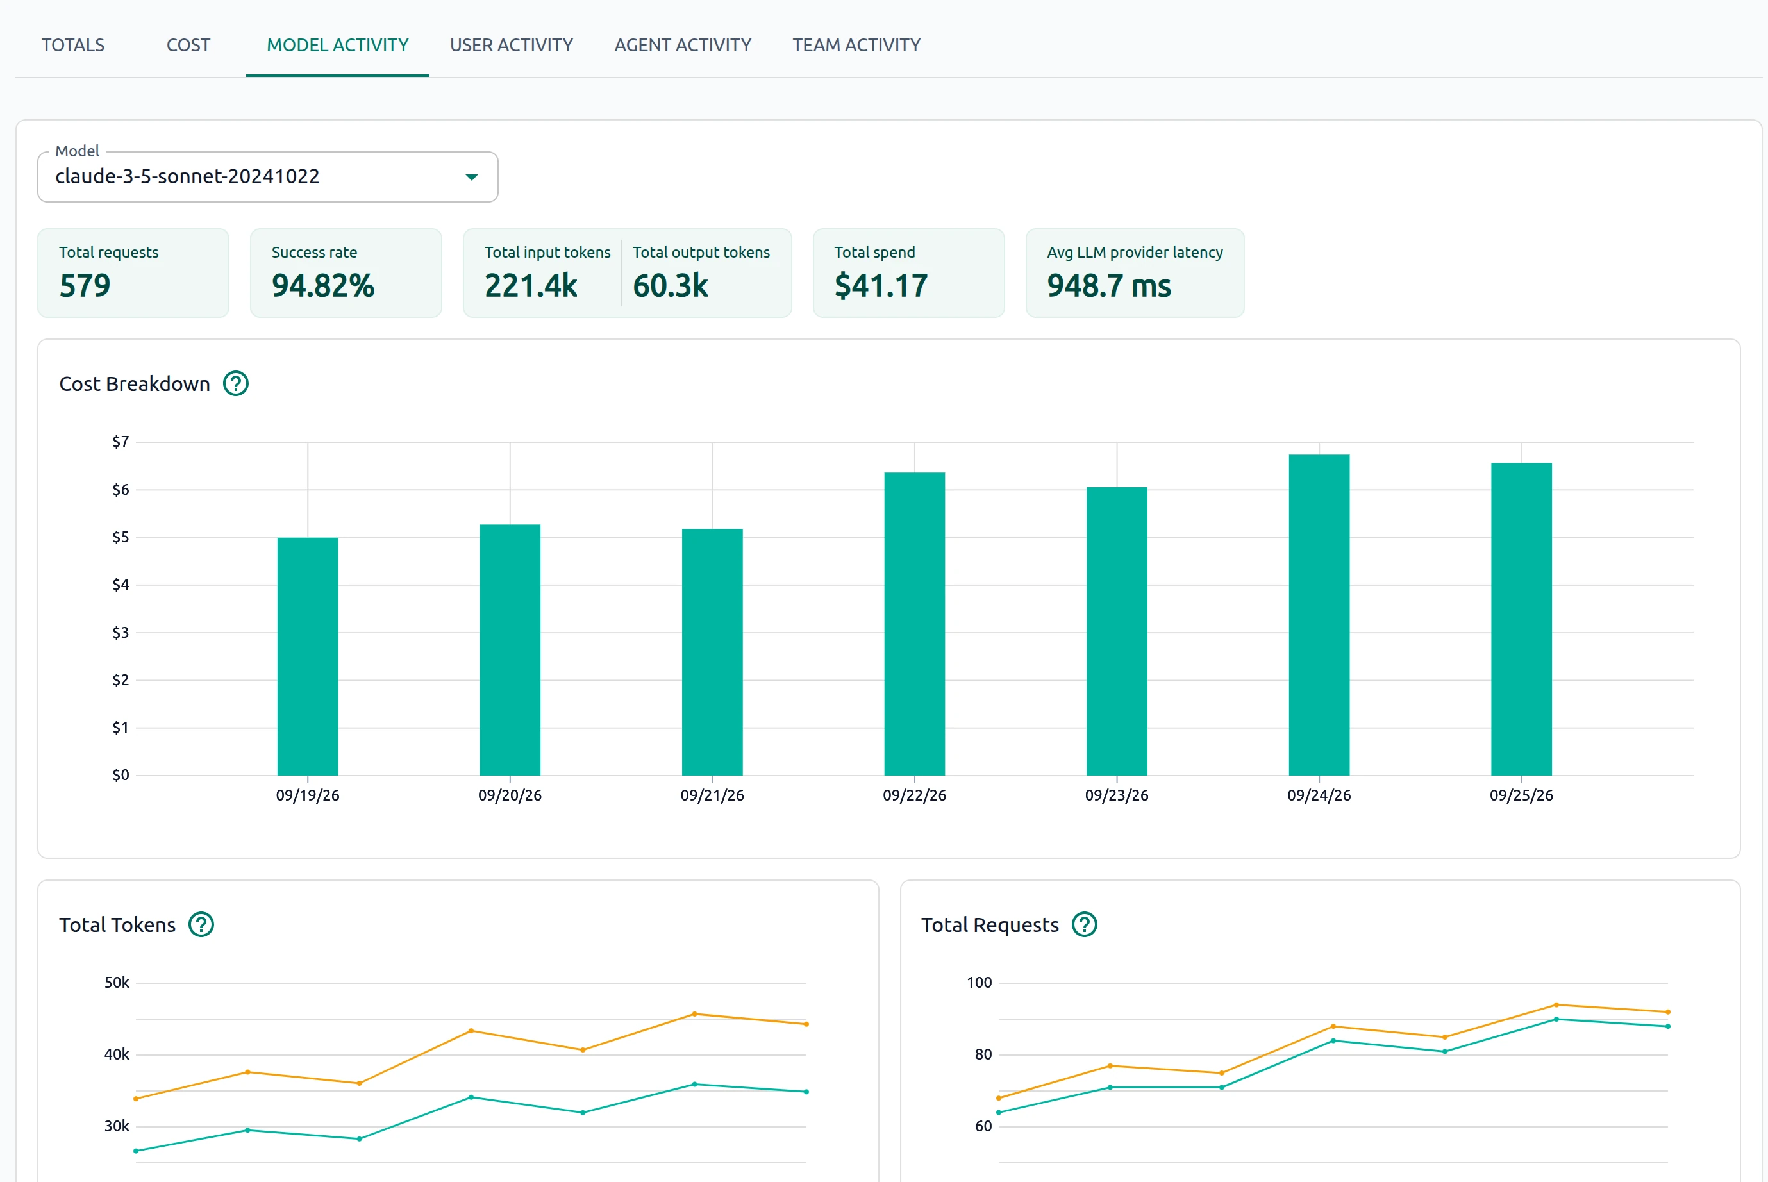This screenshot has height=1182, width=1768.
Task: Open the AGENT ACTIVITY tab
Action: tap(683, 46)
